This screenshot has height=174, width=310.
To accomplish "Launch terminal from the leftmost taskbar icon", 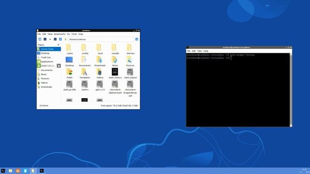I will point(3,171).
